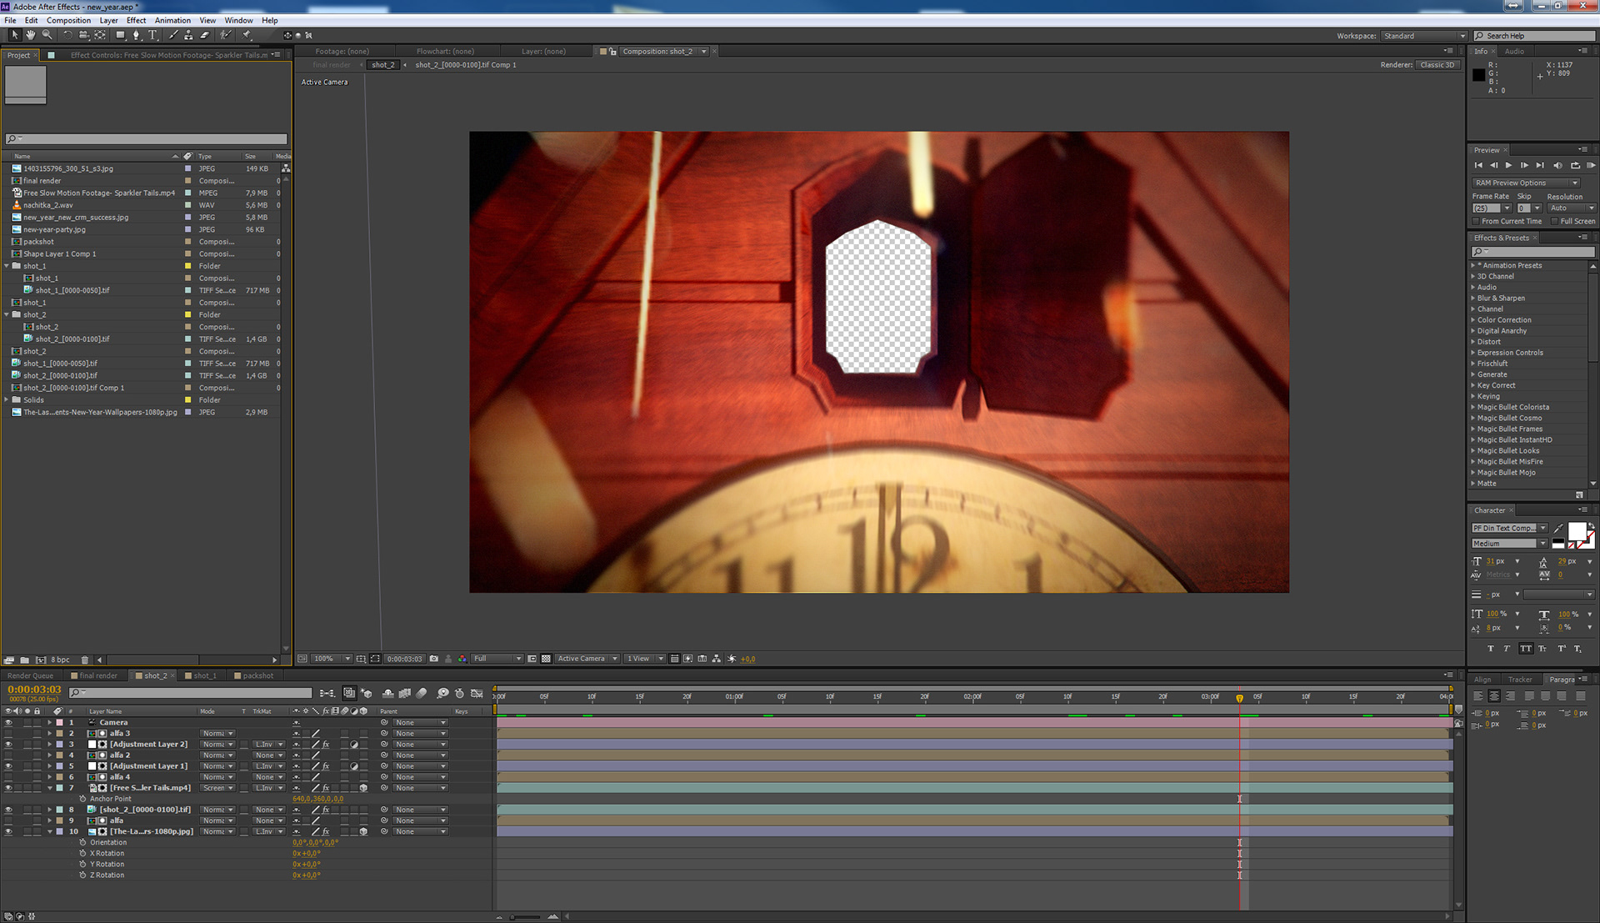Enable Full Screen checkbox in Preview
The image size is (1600, 923).
1554,221
